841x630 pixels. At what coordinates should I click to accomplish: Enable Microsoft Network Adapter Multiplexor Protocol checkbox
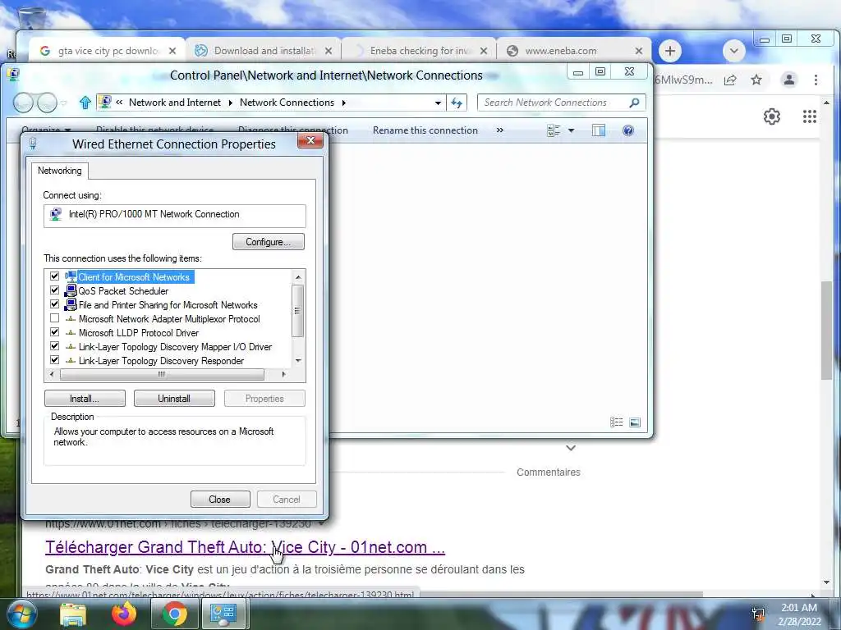[x=55, y=318]
